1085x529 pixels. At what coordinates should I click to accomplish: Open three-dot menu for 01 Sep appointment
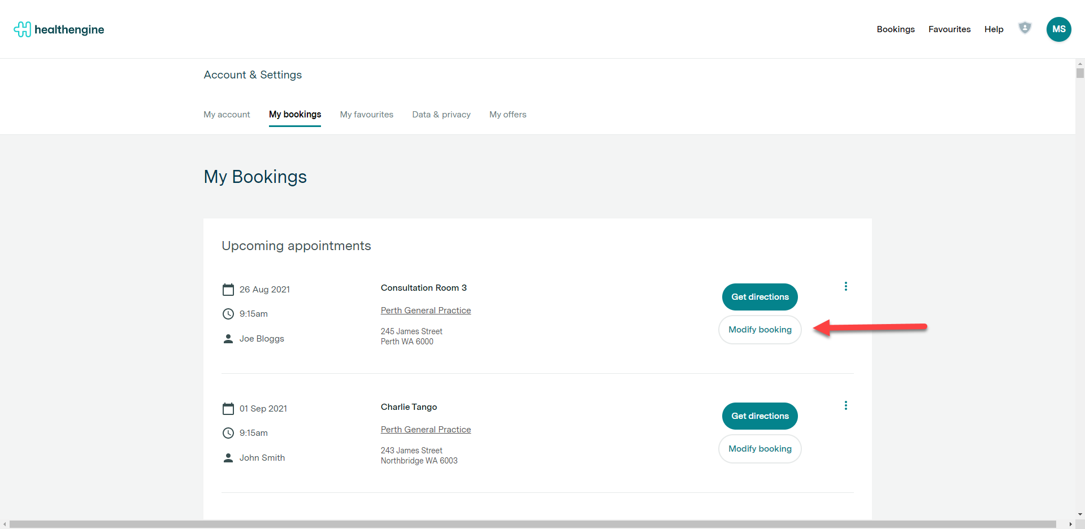pyautogui.click(x=845, y=405)
